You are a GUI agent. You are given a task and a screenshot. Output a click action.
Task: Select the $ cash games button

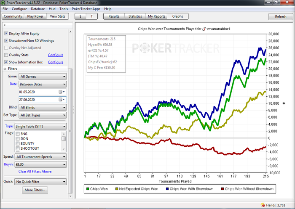click(x=80, y=16)
